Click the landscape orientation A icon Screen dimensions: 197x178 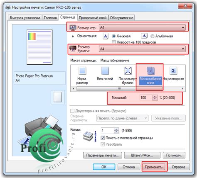(144, 36)
